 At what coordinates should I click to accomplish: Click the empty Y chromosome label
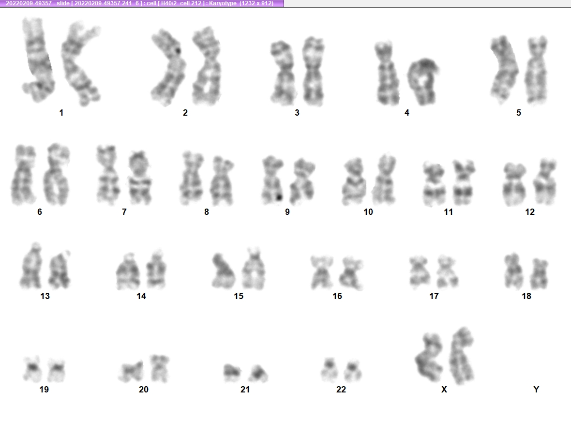tap(536, 390)
